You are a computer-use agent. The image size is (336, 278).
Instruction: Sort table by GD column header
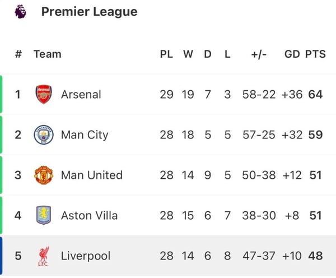(x=292, y=54)
